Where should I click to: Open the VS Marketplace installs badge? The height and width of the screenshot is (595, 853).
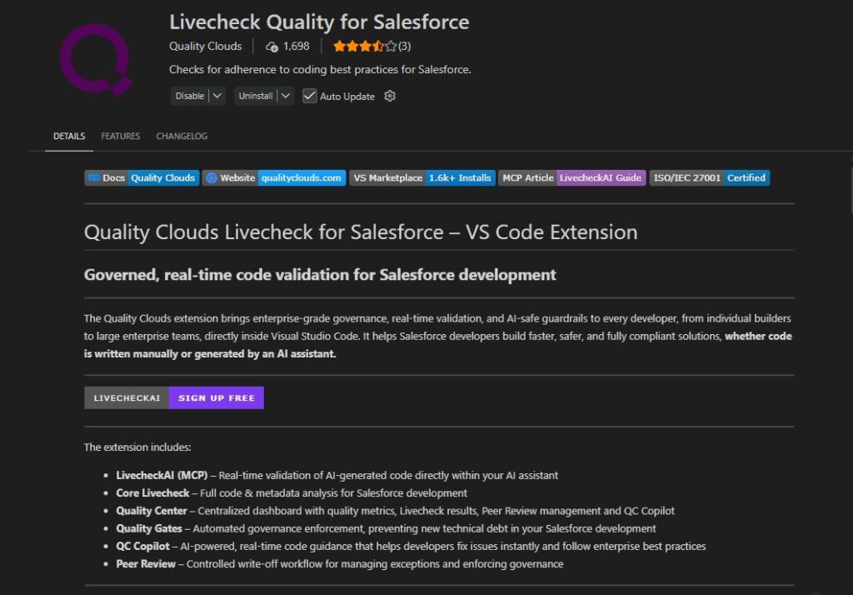tap(422, 177)
